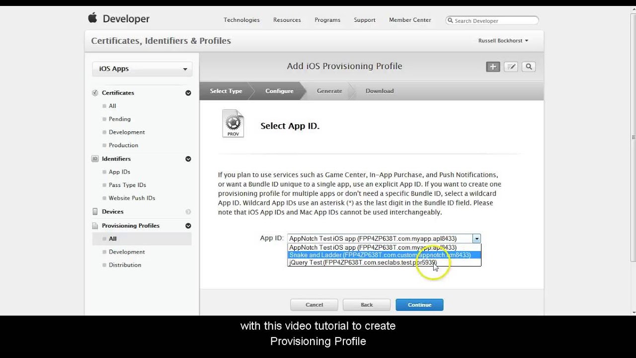The image size is (636, 358).
Task: Click the plus add profile icon
Action: tap(493, 67)
